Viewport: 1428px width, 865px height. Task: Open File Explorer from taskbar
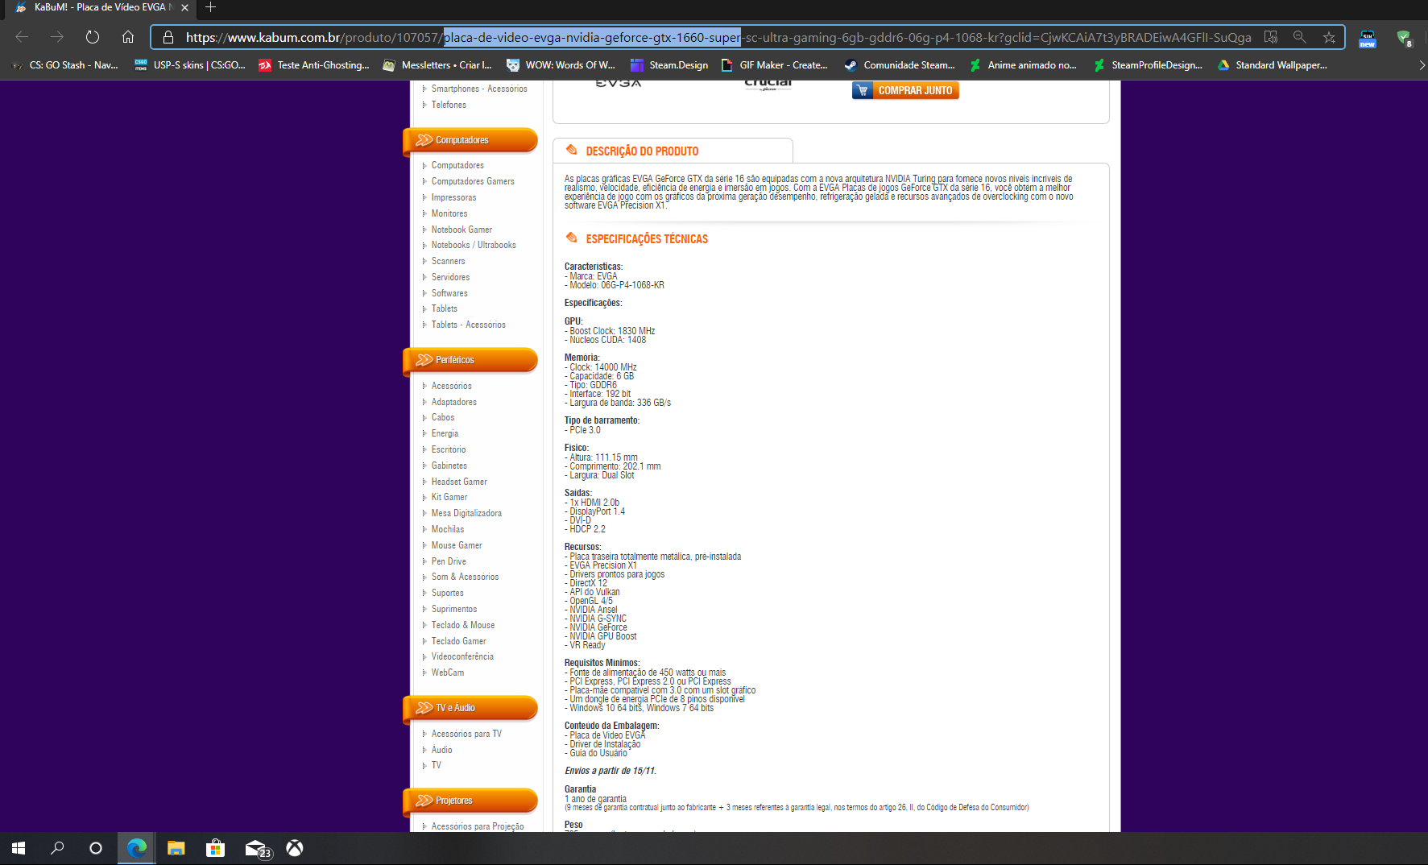176,848
